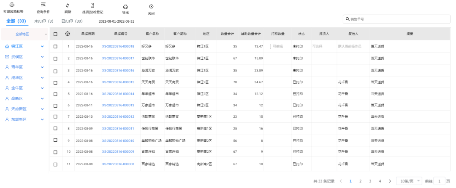Viewport: 456px width, 188px height.
Task: Click home icon beside 锦江区
Action: [7, 46]
